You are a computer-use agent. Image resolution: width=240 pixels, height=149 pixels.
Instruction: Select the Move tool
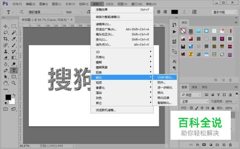pos(6,26)
